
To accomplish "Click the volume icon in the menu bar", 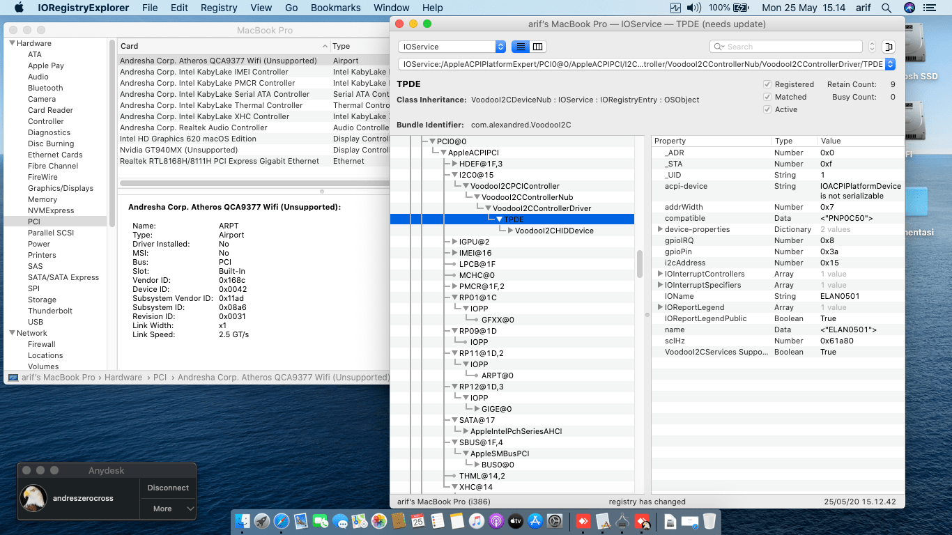I will [693, 8].
